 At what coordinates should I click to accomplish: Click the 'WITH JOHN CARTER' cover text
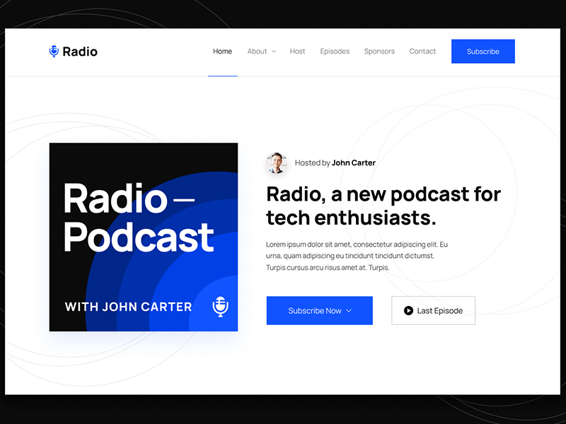click(x=128, y=307)
